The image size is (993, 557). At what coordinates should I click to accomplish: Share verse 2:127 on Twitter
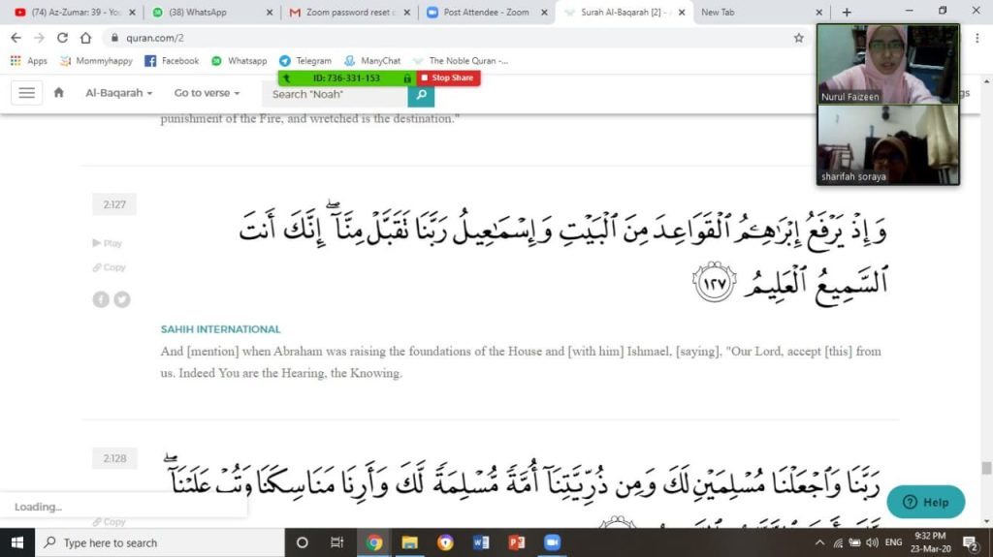pyautogui.click(x=121, y=299)
